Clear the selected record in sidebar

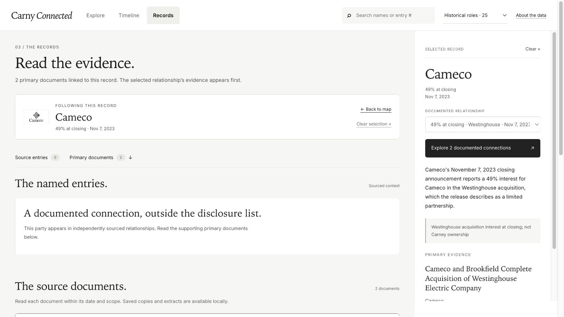(x=533, y=49)
